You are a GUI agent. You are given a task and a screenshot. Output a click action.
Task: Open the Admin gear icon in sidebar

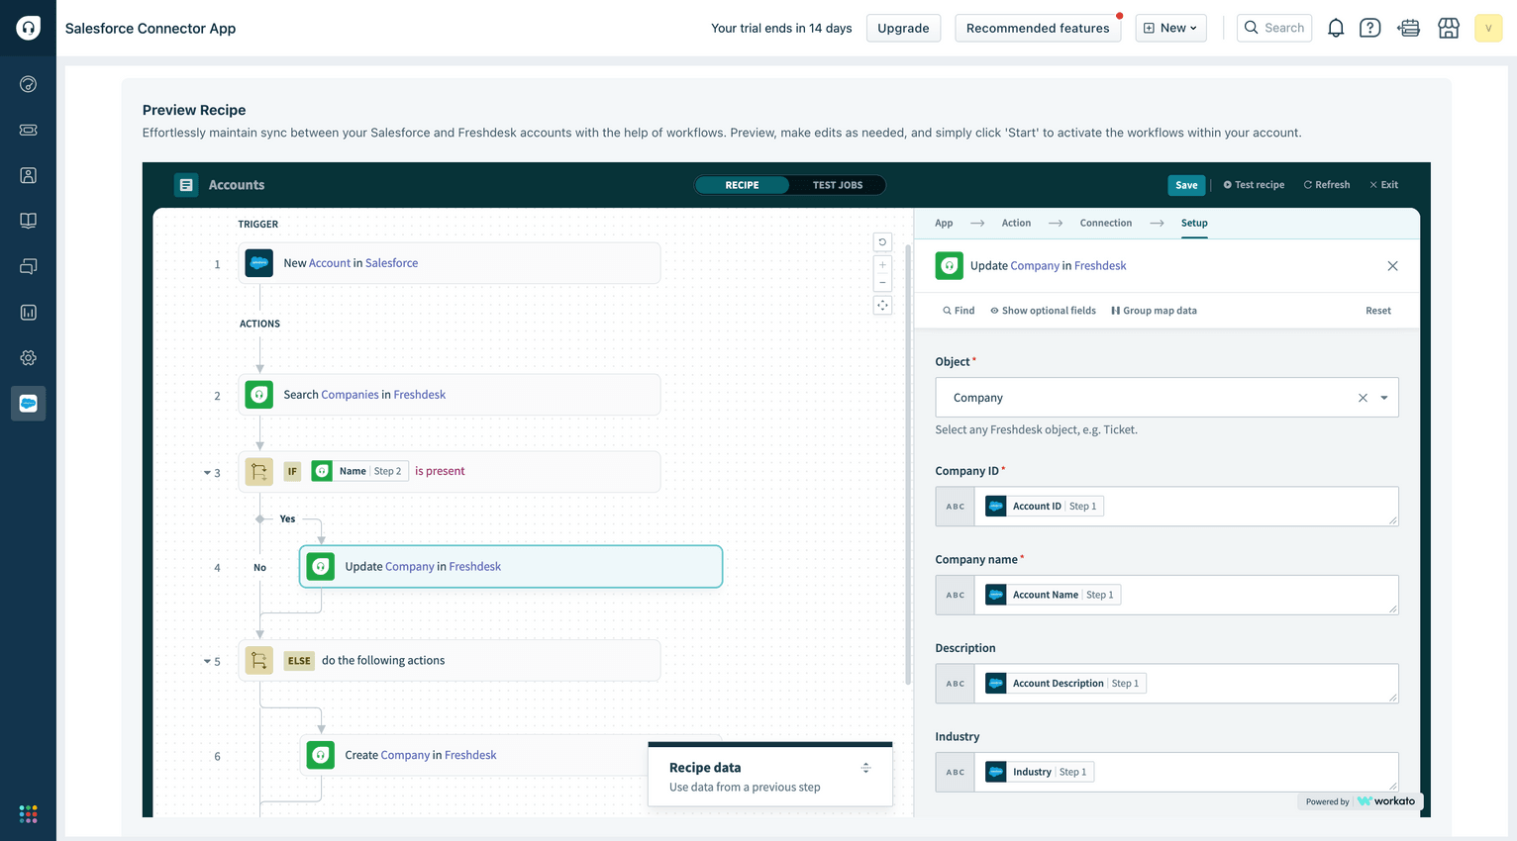(28, 357)
